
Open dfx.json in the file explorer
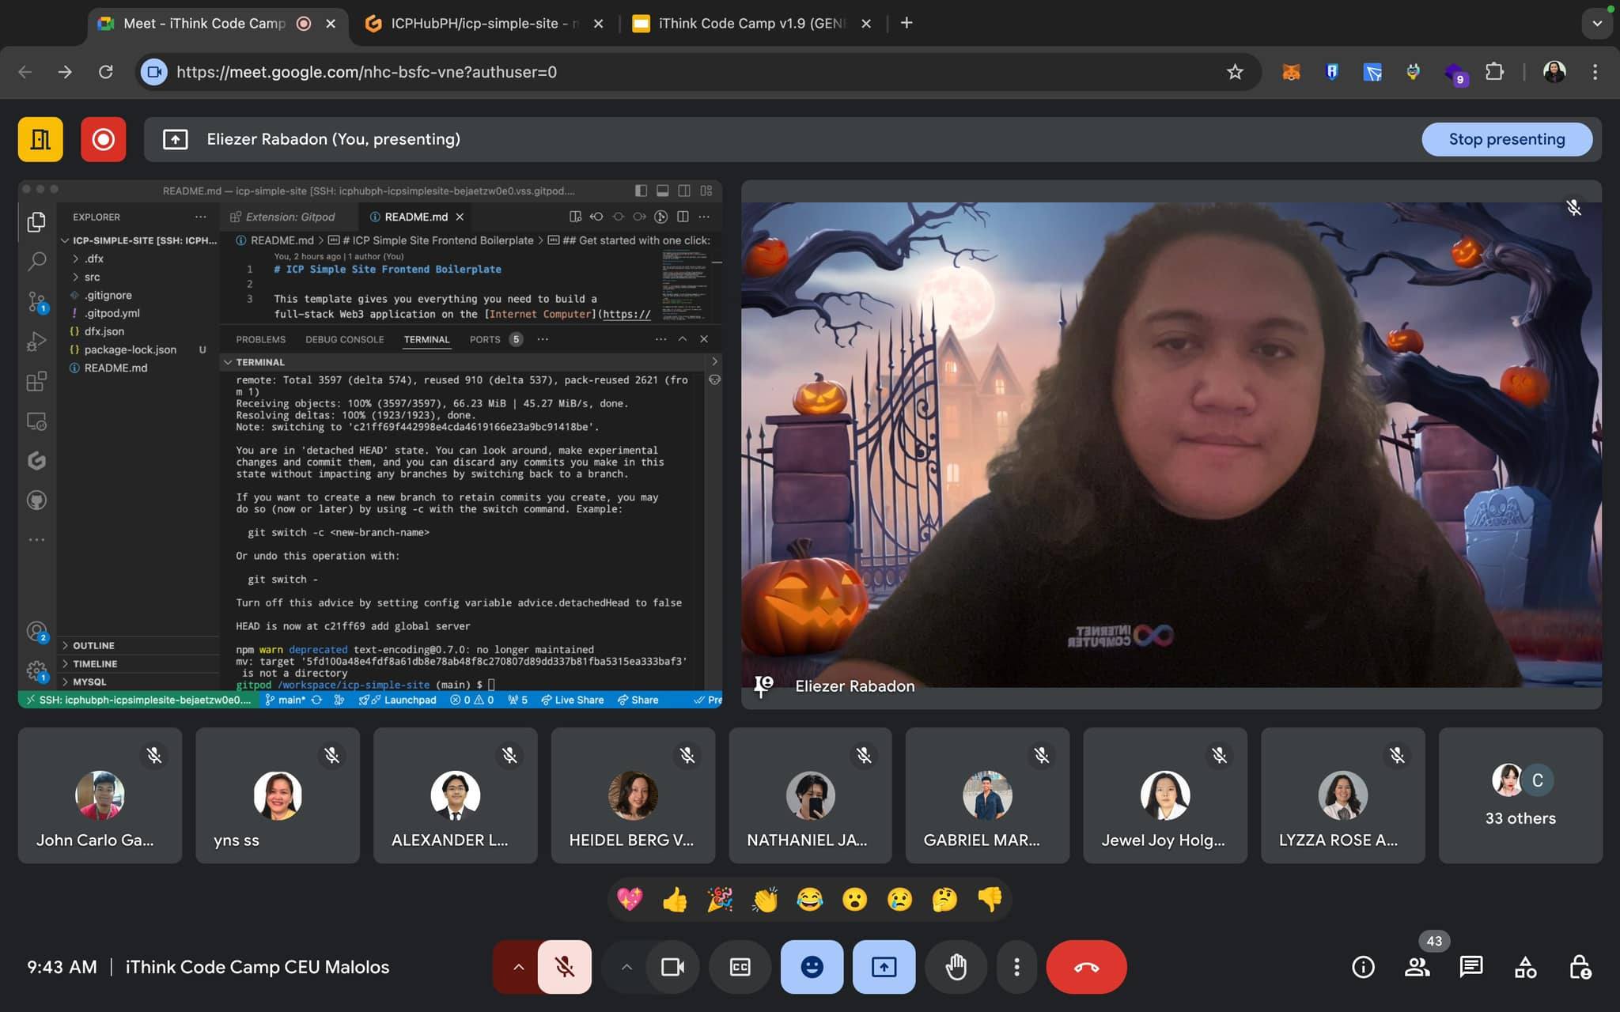[x=104, y=332]
